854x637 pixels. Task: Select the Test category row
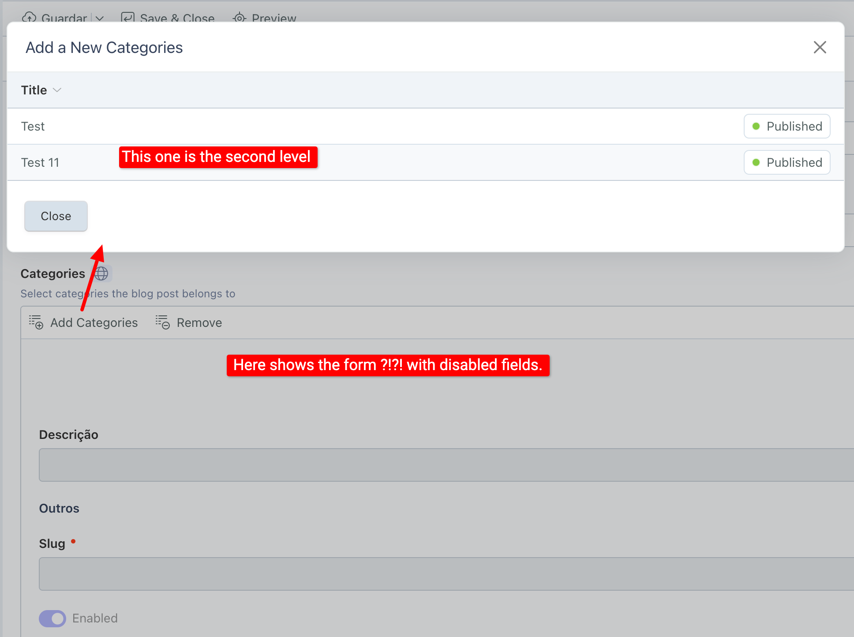[x=33, y=127]
